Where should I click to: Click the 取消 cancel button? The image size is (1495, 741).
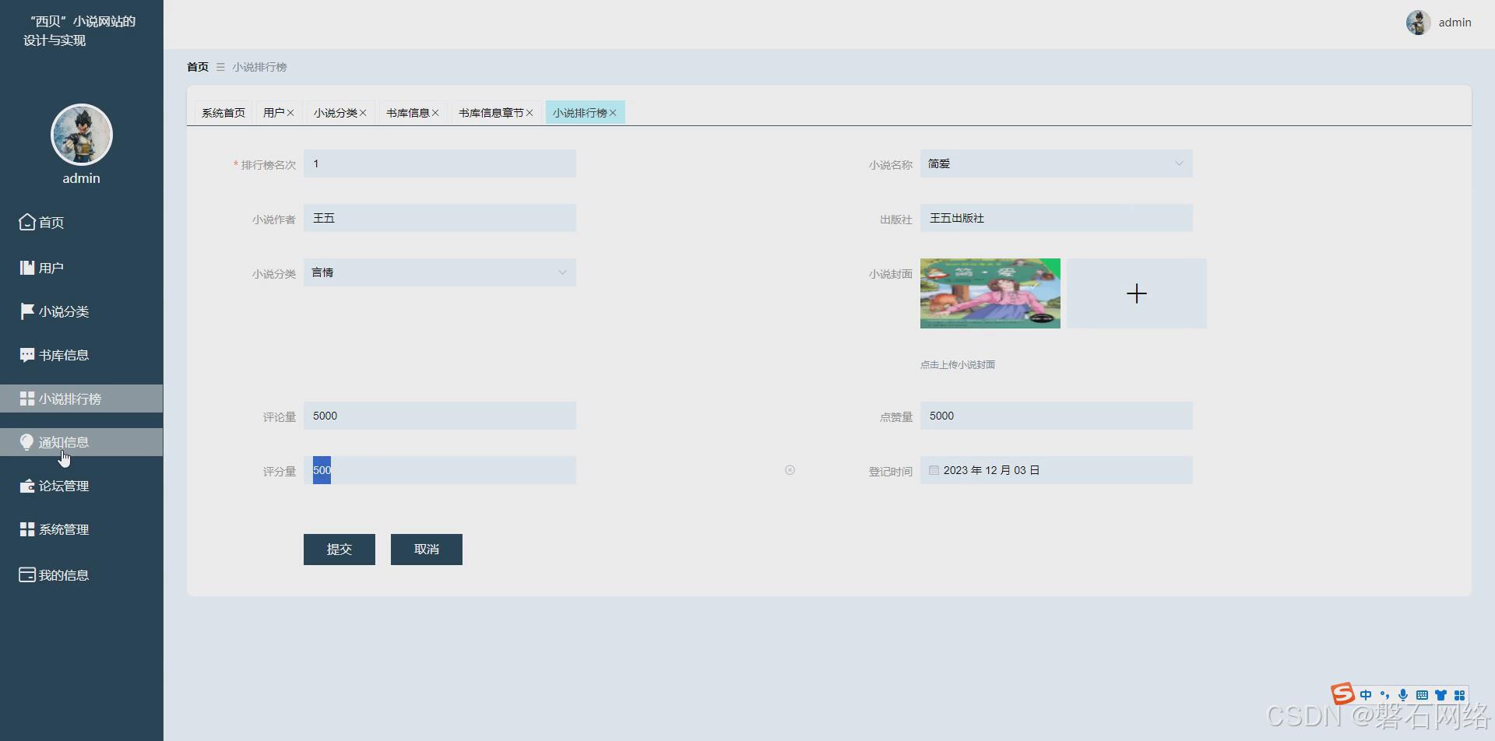click(x=427, y=550)
